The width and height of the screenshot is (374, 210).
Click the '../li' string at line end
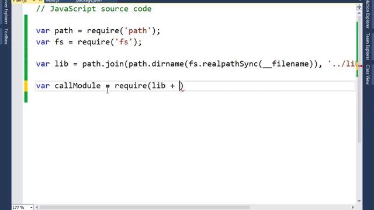342,64
